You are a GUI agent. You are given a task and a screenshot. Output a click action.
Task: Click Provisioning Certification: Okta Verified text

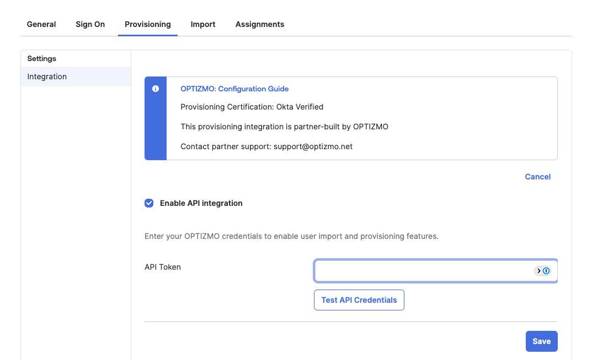(x=252, y=107)
